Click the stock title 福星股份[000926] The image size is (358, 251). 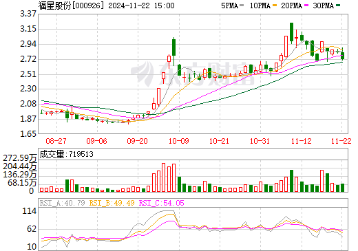(x=71, y=6)
